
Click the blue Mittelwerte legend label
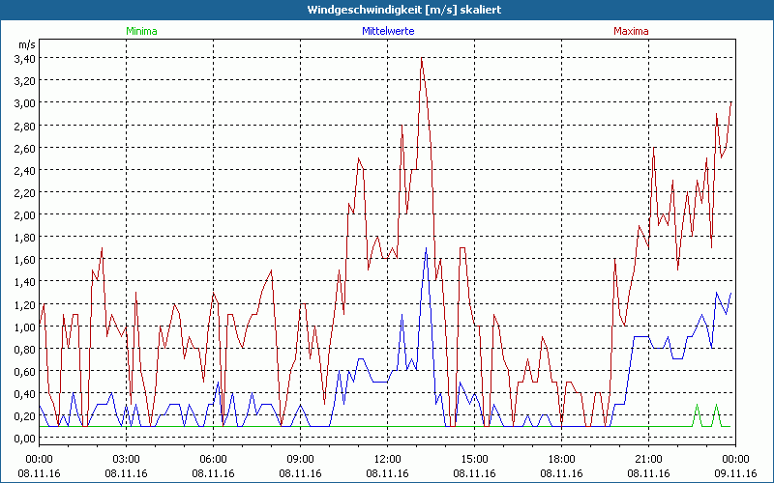[387, 31]
